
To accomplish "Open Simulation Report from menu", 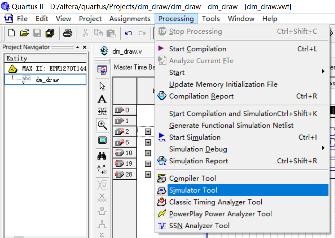I will 242,161.
